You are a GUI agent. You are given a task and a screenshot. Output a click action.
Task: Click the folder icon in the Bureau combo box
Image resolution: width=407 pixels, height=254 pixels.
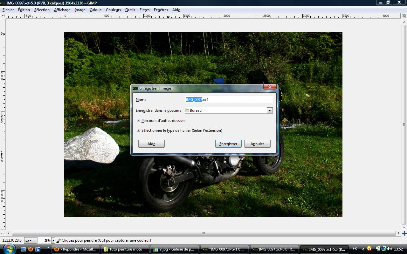[x=187, y=110]
